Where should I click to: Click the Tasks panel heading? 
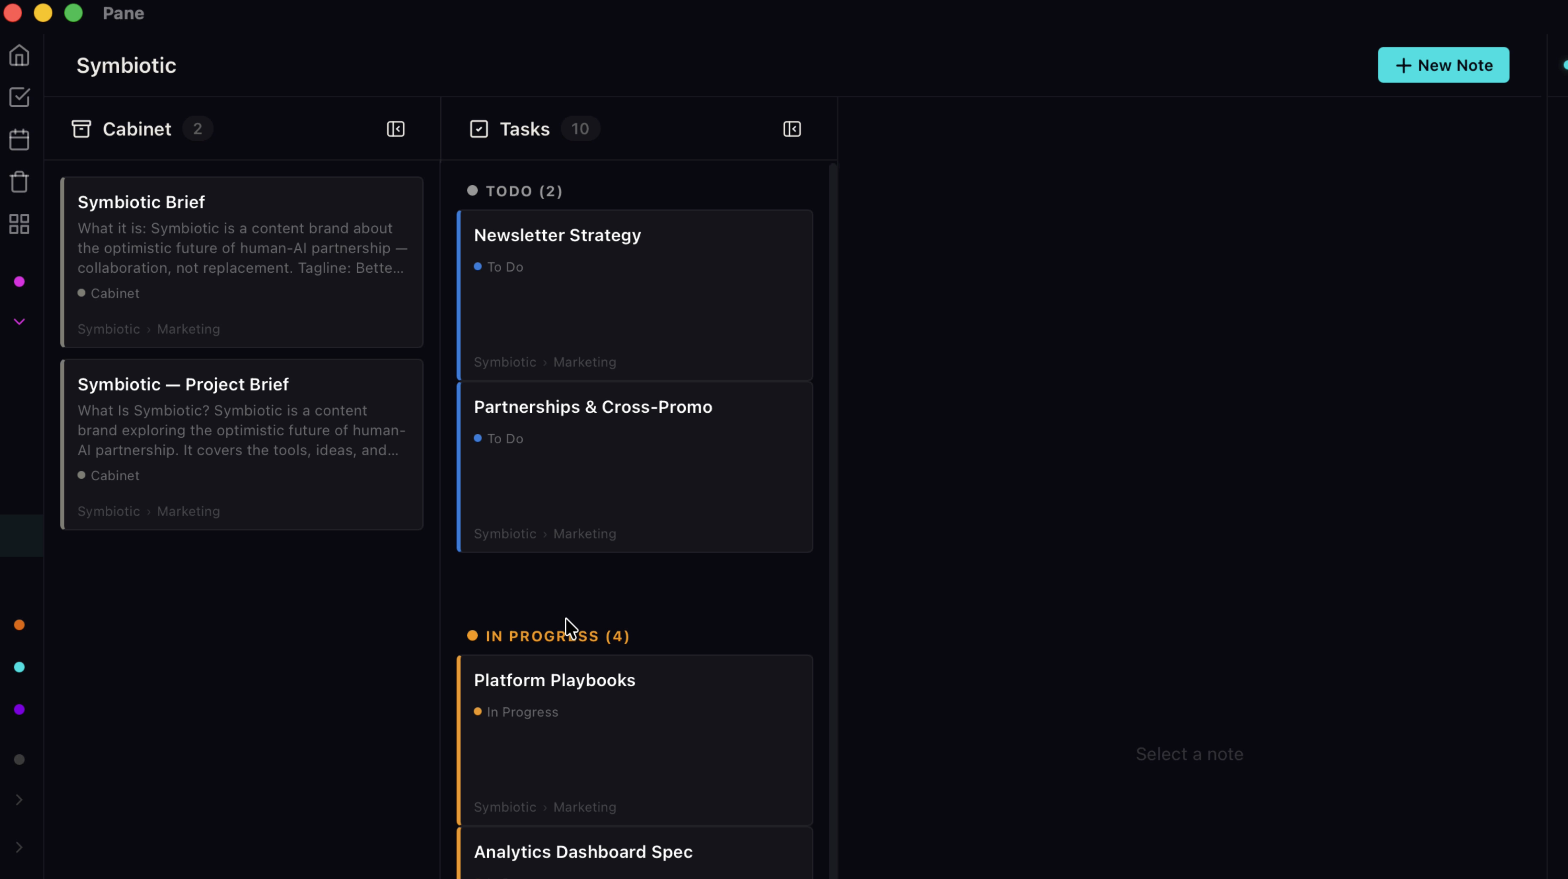[x=525, y=129]
